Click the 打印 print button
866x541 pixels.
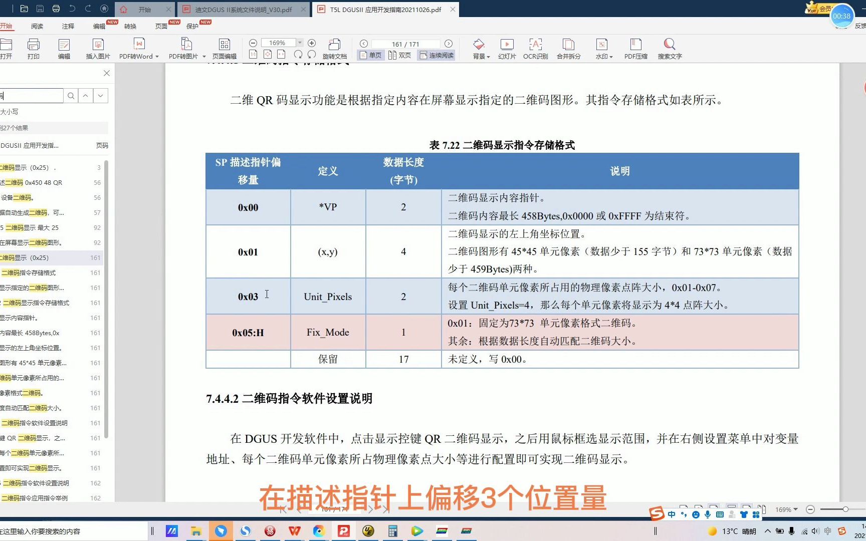(x=33, y=49)
